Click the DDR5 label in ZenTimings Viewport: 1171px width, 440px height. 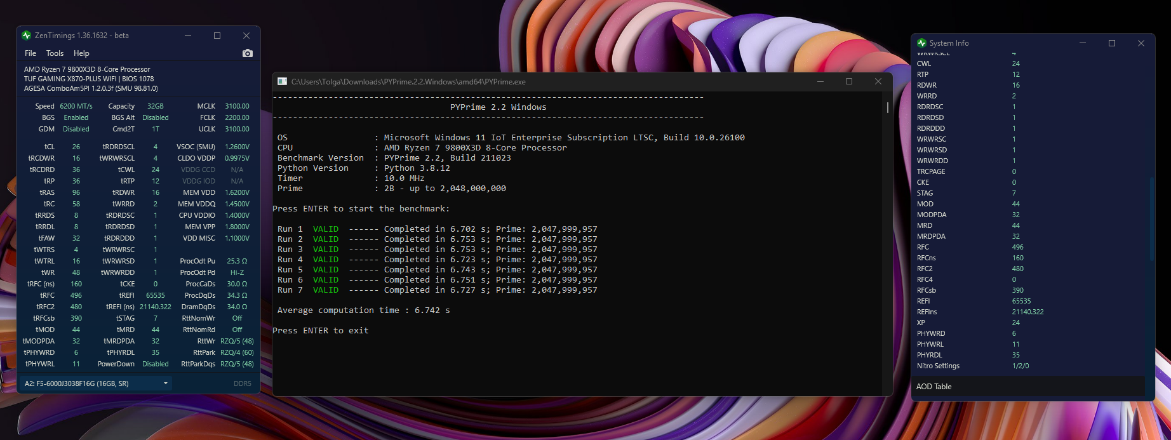(243, 383)
